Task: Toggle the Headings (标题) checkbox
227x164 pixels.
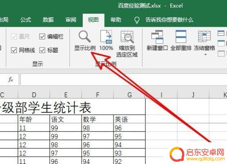Action: click(42, 50)
